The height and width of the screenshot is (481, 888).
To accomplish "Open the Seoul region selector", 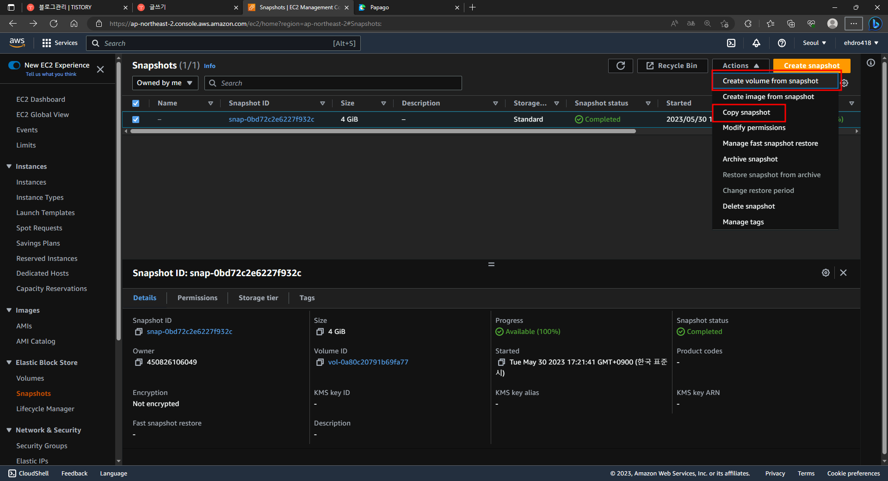I will point(814,43).
